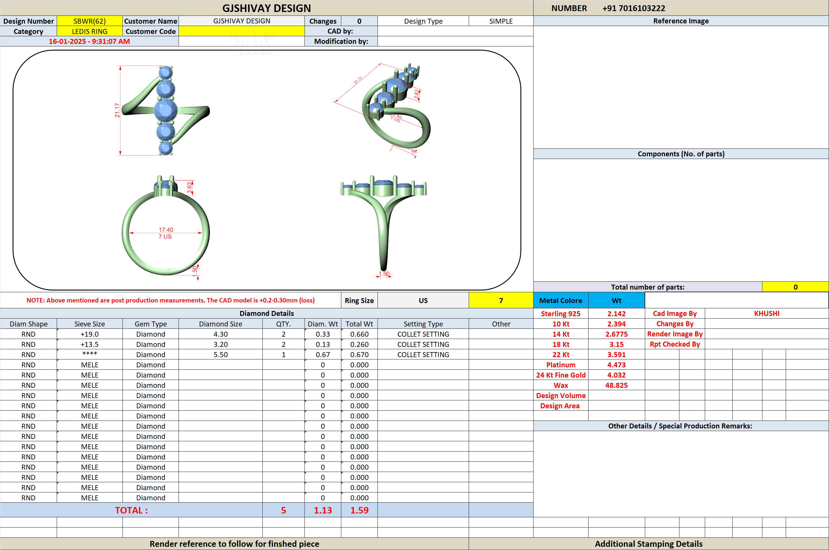829x550 pixels.
Task: Click the empty CAD by value field
Action: (455, 31)
